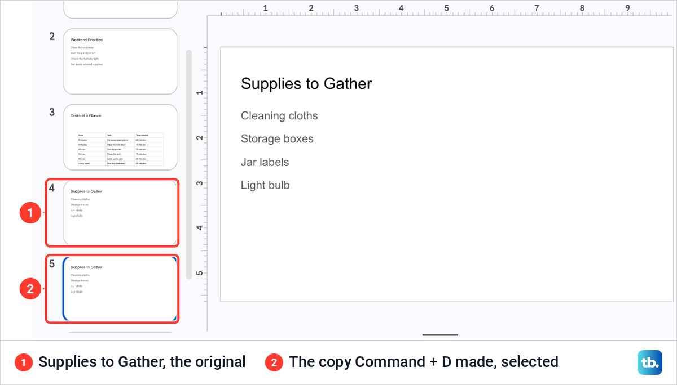Click the Cleaning cloths line on the slide
This screenshot has width=677, height=385.
coord(279,116)
